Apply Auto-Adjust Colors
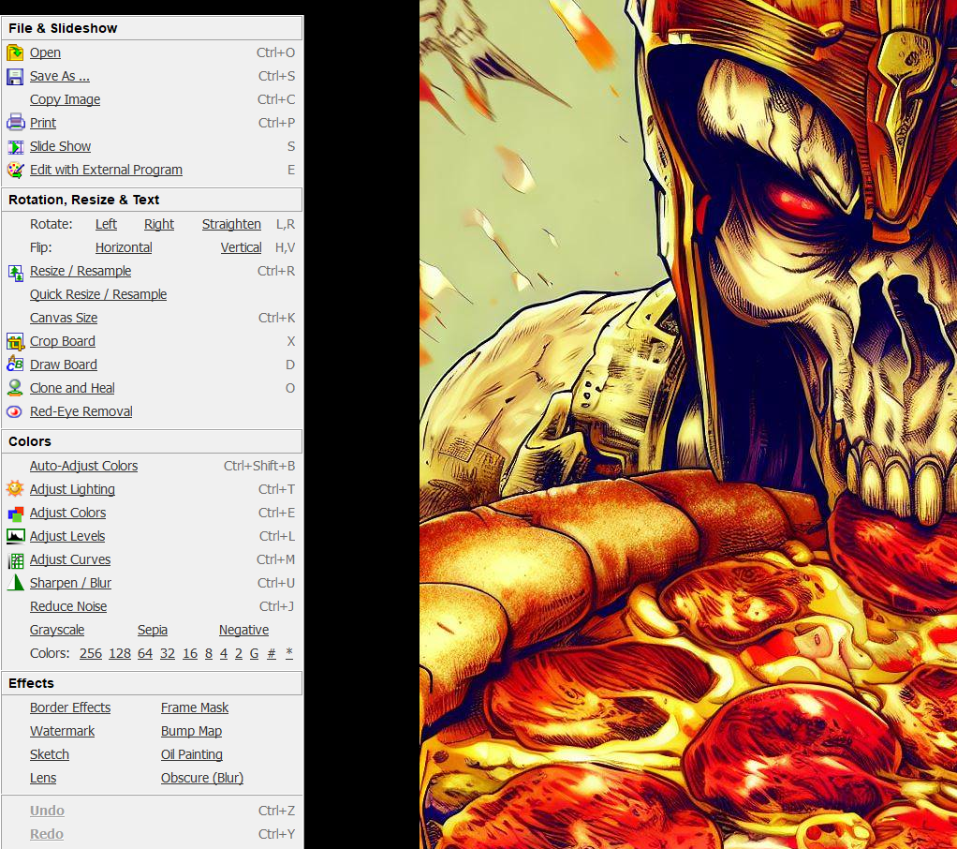The width and height of the screenshot is (957, 849). [83, 466]
